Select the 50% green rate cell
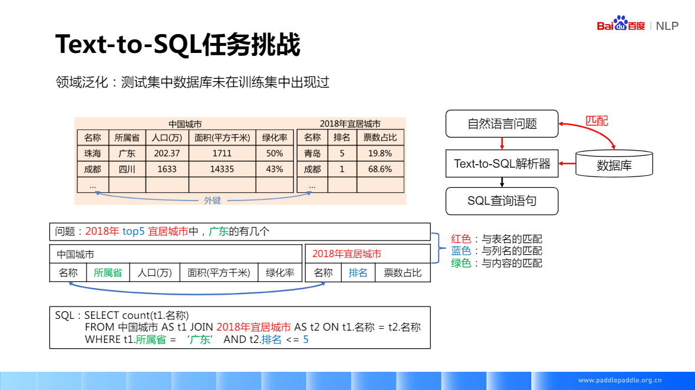The height and width of the screenshot is (390, 695). (x=274, y=153)
